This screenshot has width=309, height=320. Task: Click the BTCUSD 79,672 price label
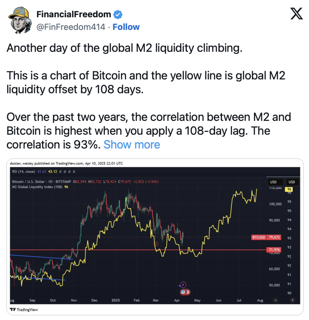point(266,237)
